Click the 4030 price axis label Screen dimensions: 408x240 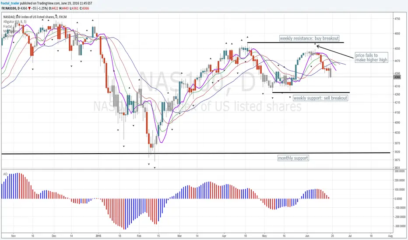[x=397, y=133]
